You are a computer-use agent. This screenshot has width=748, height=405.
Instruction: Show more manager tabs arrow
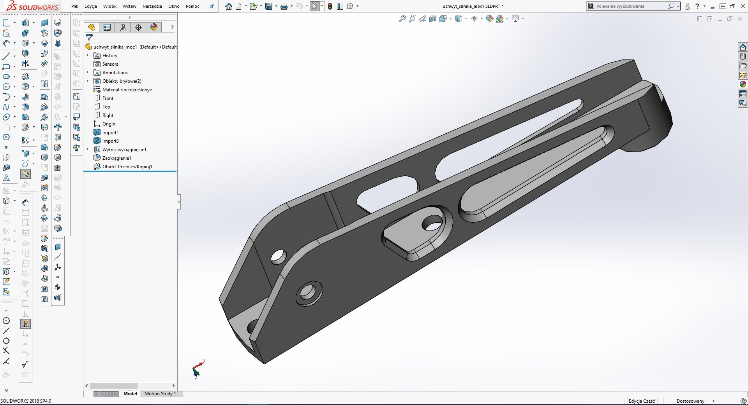[172, 27]
